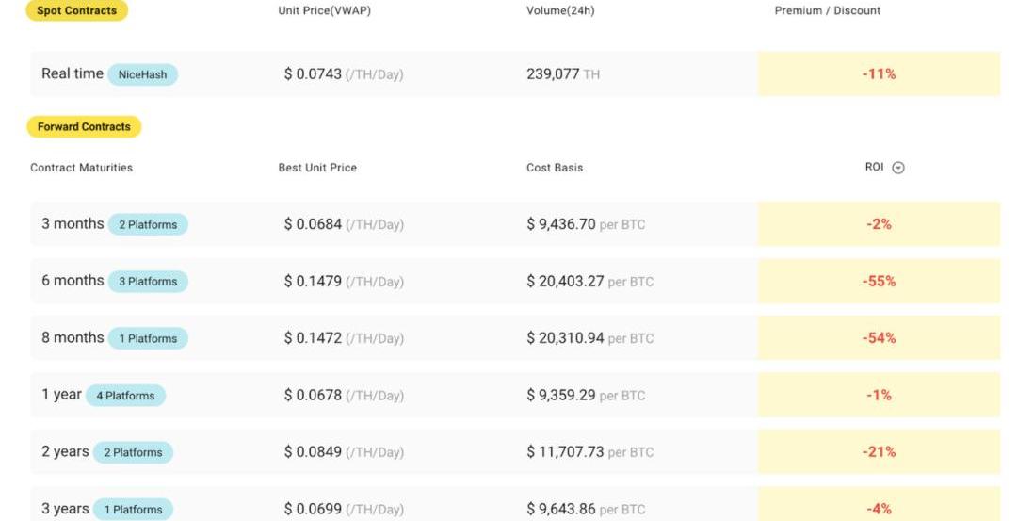Open the 1 Platforms badge for 8 months

[x=148, y=338]
